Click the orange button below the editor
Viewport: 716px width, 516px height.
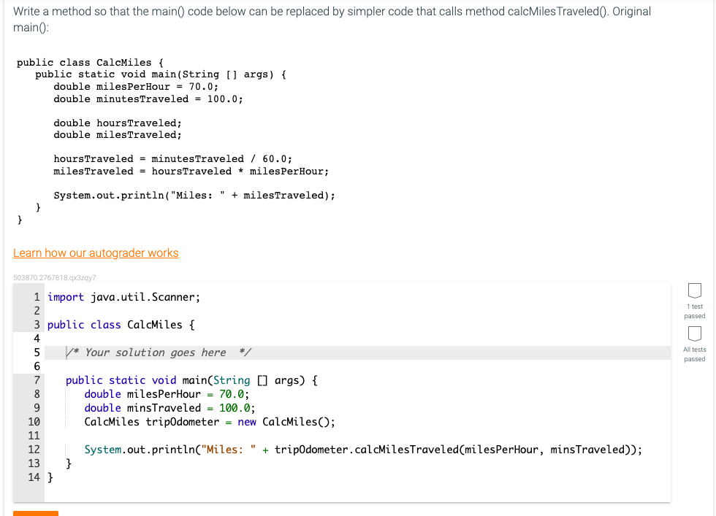coord(36,514)
